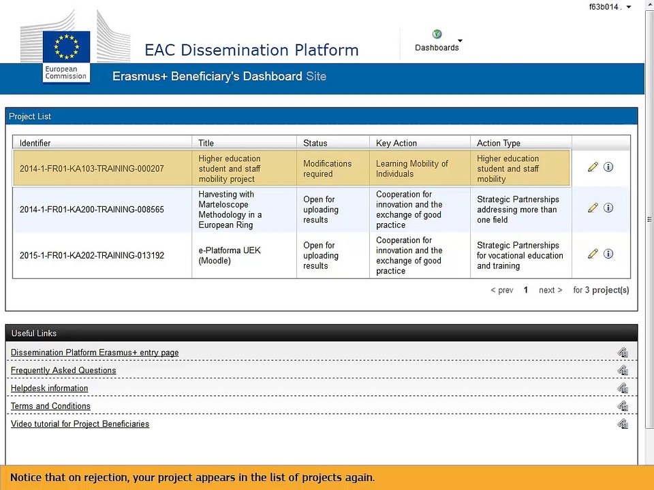The image size is (654, 490).
Task: Go to next page of projects
Action: click(550, 290)
